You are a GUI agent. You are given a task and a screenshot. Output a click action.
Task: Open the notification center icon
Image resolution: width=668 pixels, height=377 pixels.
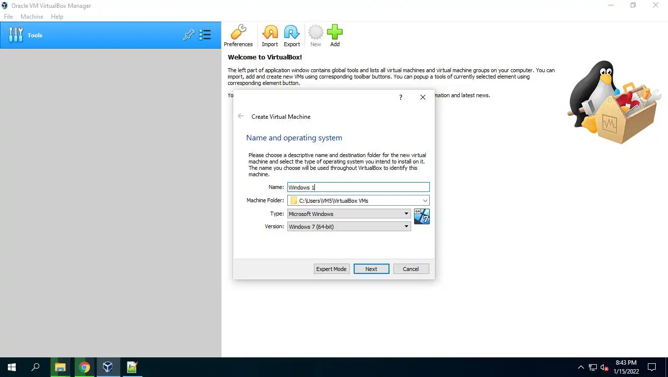[652, 367]
